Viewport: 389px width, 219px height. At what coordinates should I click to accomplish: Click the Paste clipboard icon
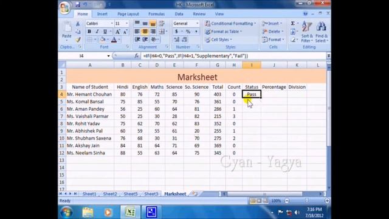(x=66, y=27)
